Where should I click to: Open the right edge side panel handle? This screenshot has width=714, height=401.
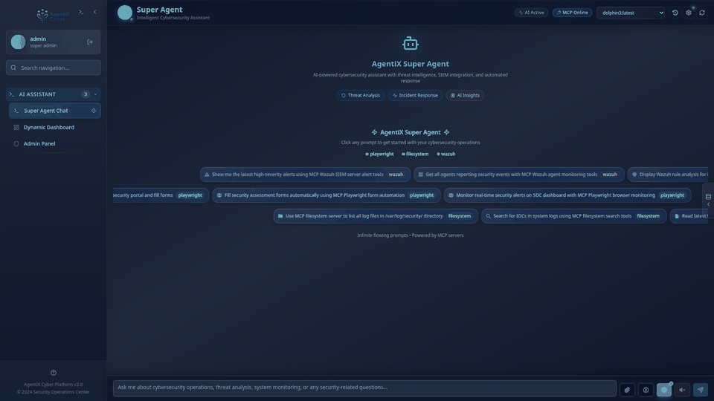click(708, 200)
